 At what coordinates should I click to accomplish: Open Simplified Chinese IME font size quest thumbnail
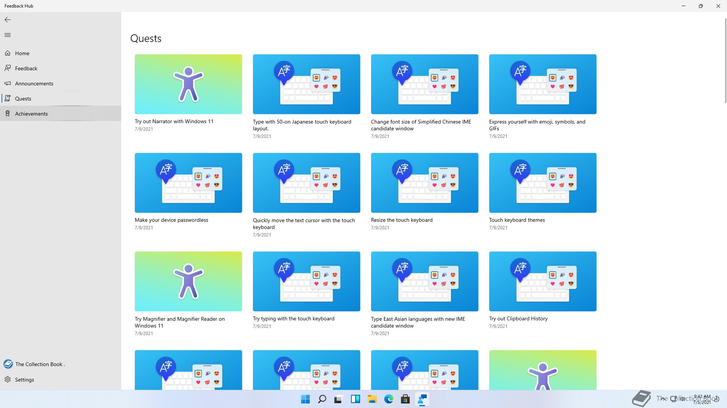coord(424,84)
